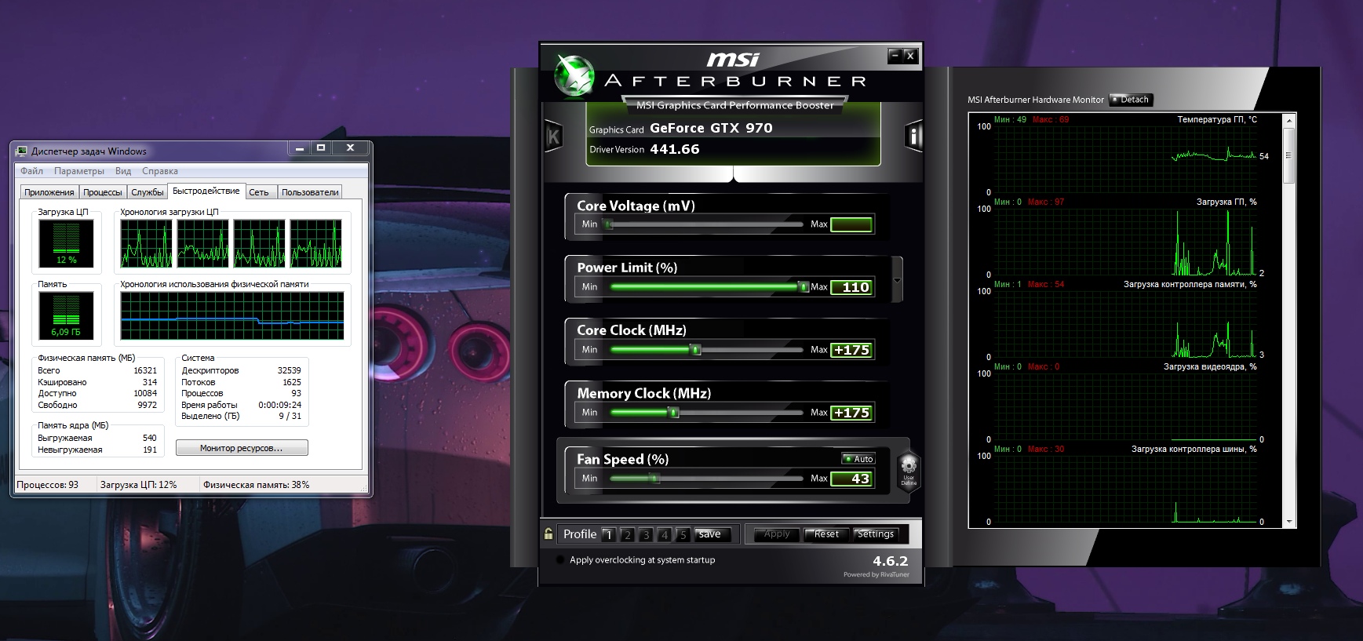Toggle the profile lock padlock icon
1363x641 pixels.
pos(548,534)
